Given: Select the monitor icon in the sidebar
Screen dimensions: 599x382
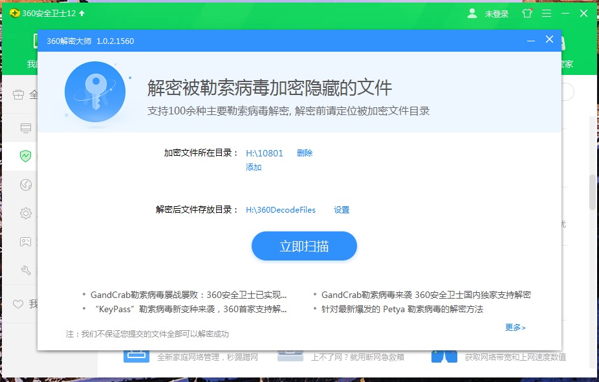Looking at the screenshot, I should click(26, 128).
